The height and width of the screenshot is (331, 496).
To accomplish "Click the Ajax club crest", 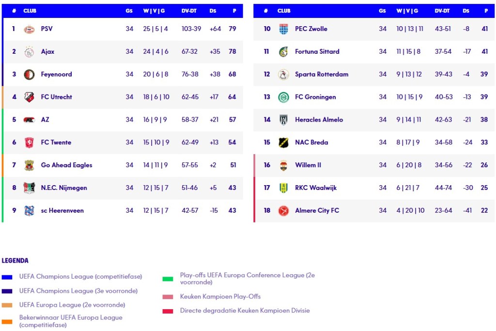I will pos(29,52).
